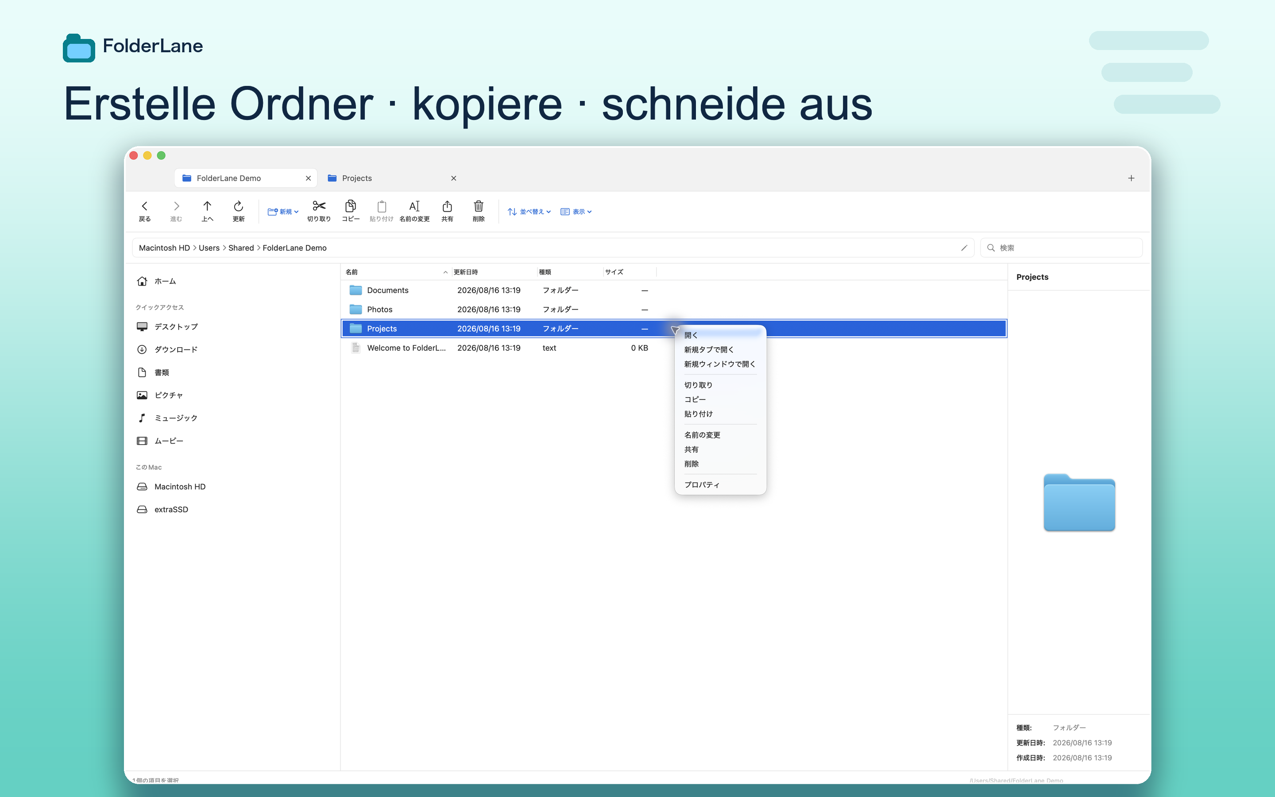Choose プロパティ in the context menu
Screen dimensions: 1275x797
[x=720, y=485]
